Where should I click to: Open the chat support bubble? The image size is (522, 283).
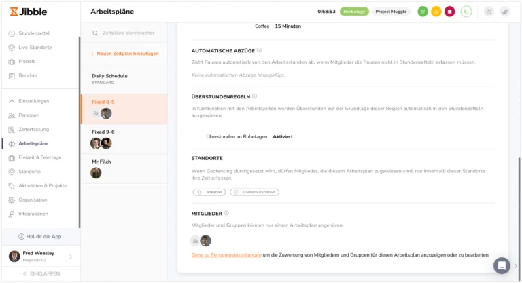click(x=502, y=266)
